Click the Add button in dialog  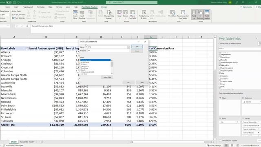[137, 47]
